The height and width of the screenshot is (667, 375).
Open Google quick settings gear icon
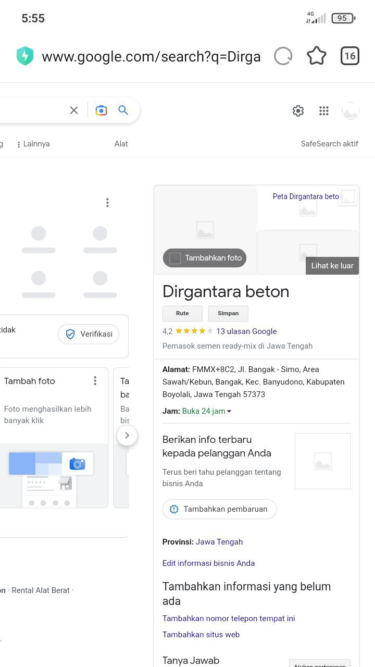298,111
